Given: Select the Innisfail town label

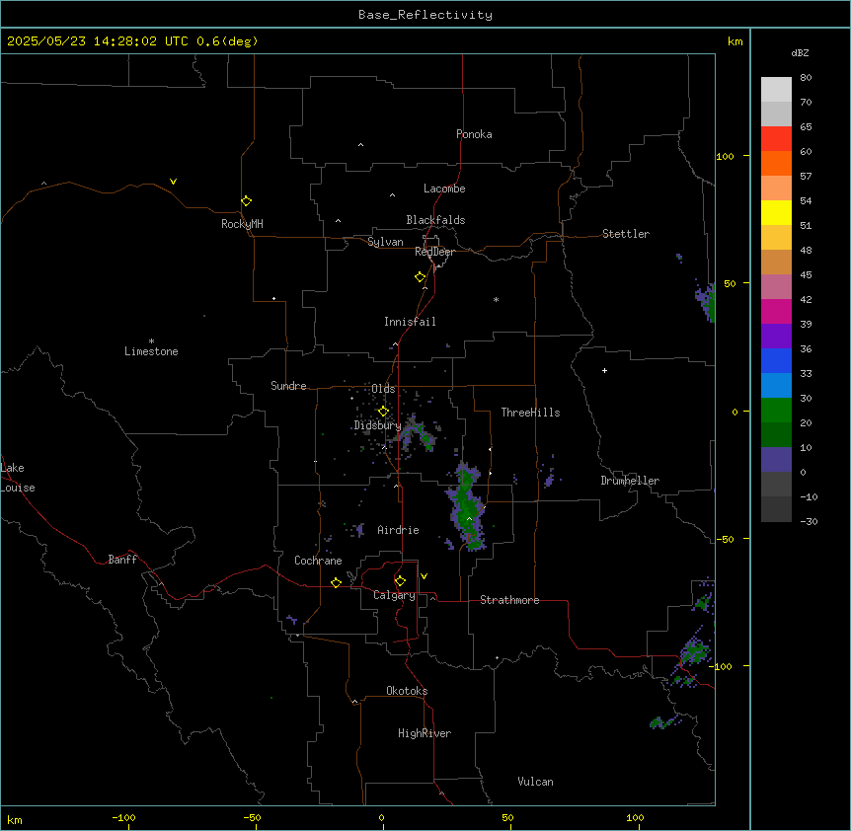Looking at the screenshot, I should click(x=410, y=322).
